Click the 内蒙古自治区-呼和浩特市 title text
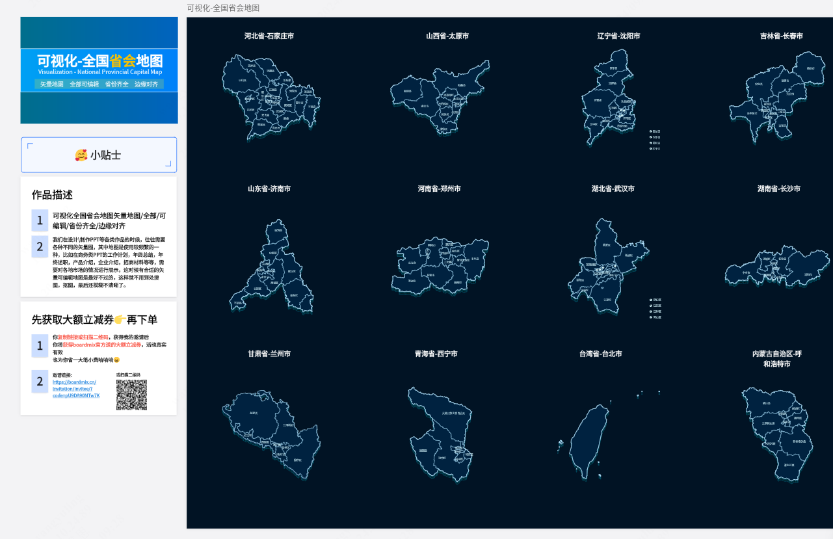833x539 pixels. coord(777,358)
